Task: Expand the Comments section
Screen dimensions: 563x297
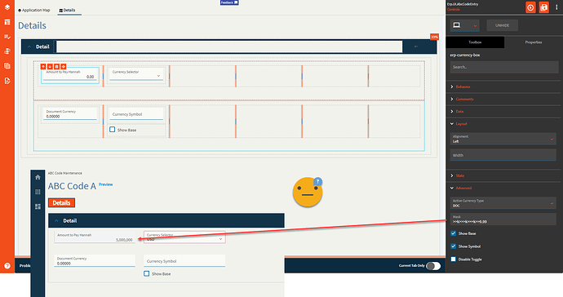Action: (x=464, y=99)
